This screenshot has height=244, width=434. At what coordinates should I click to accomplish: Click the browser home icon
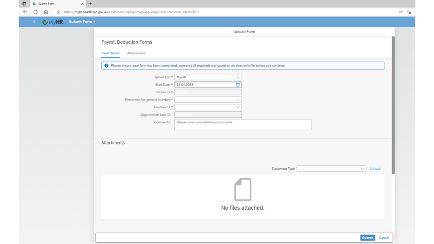click(46, 12)
